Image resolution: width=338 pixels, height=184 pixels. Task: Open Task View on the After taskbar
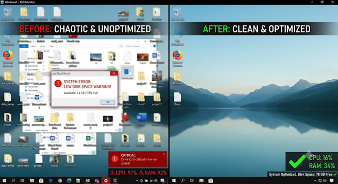pos(192,181)
